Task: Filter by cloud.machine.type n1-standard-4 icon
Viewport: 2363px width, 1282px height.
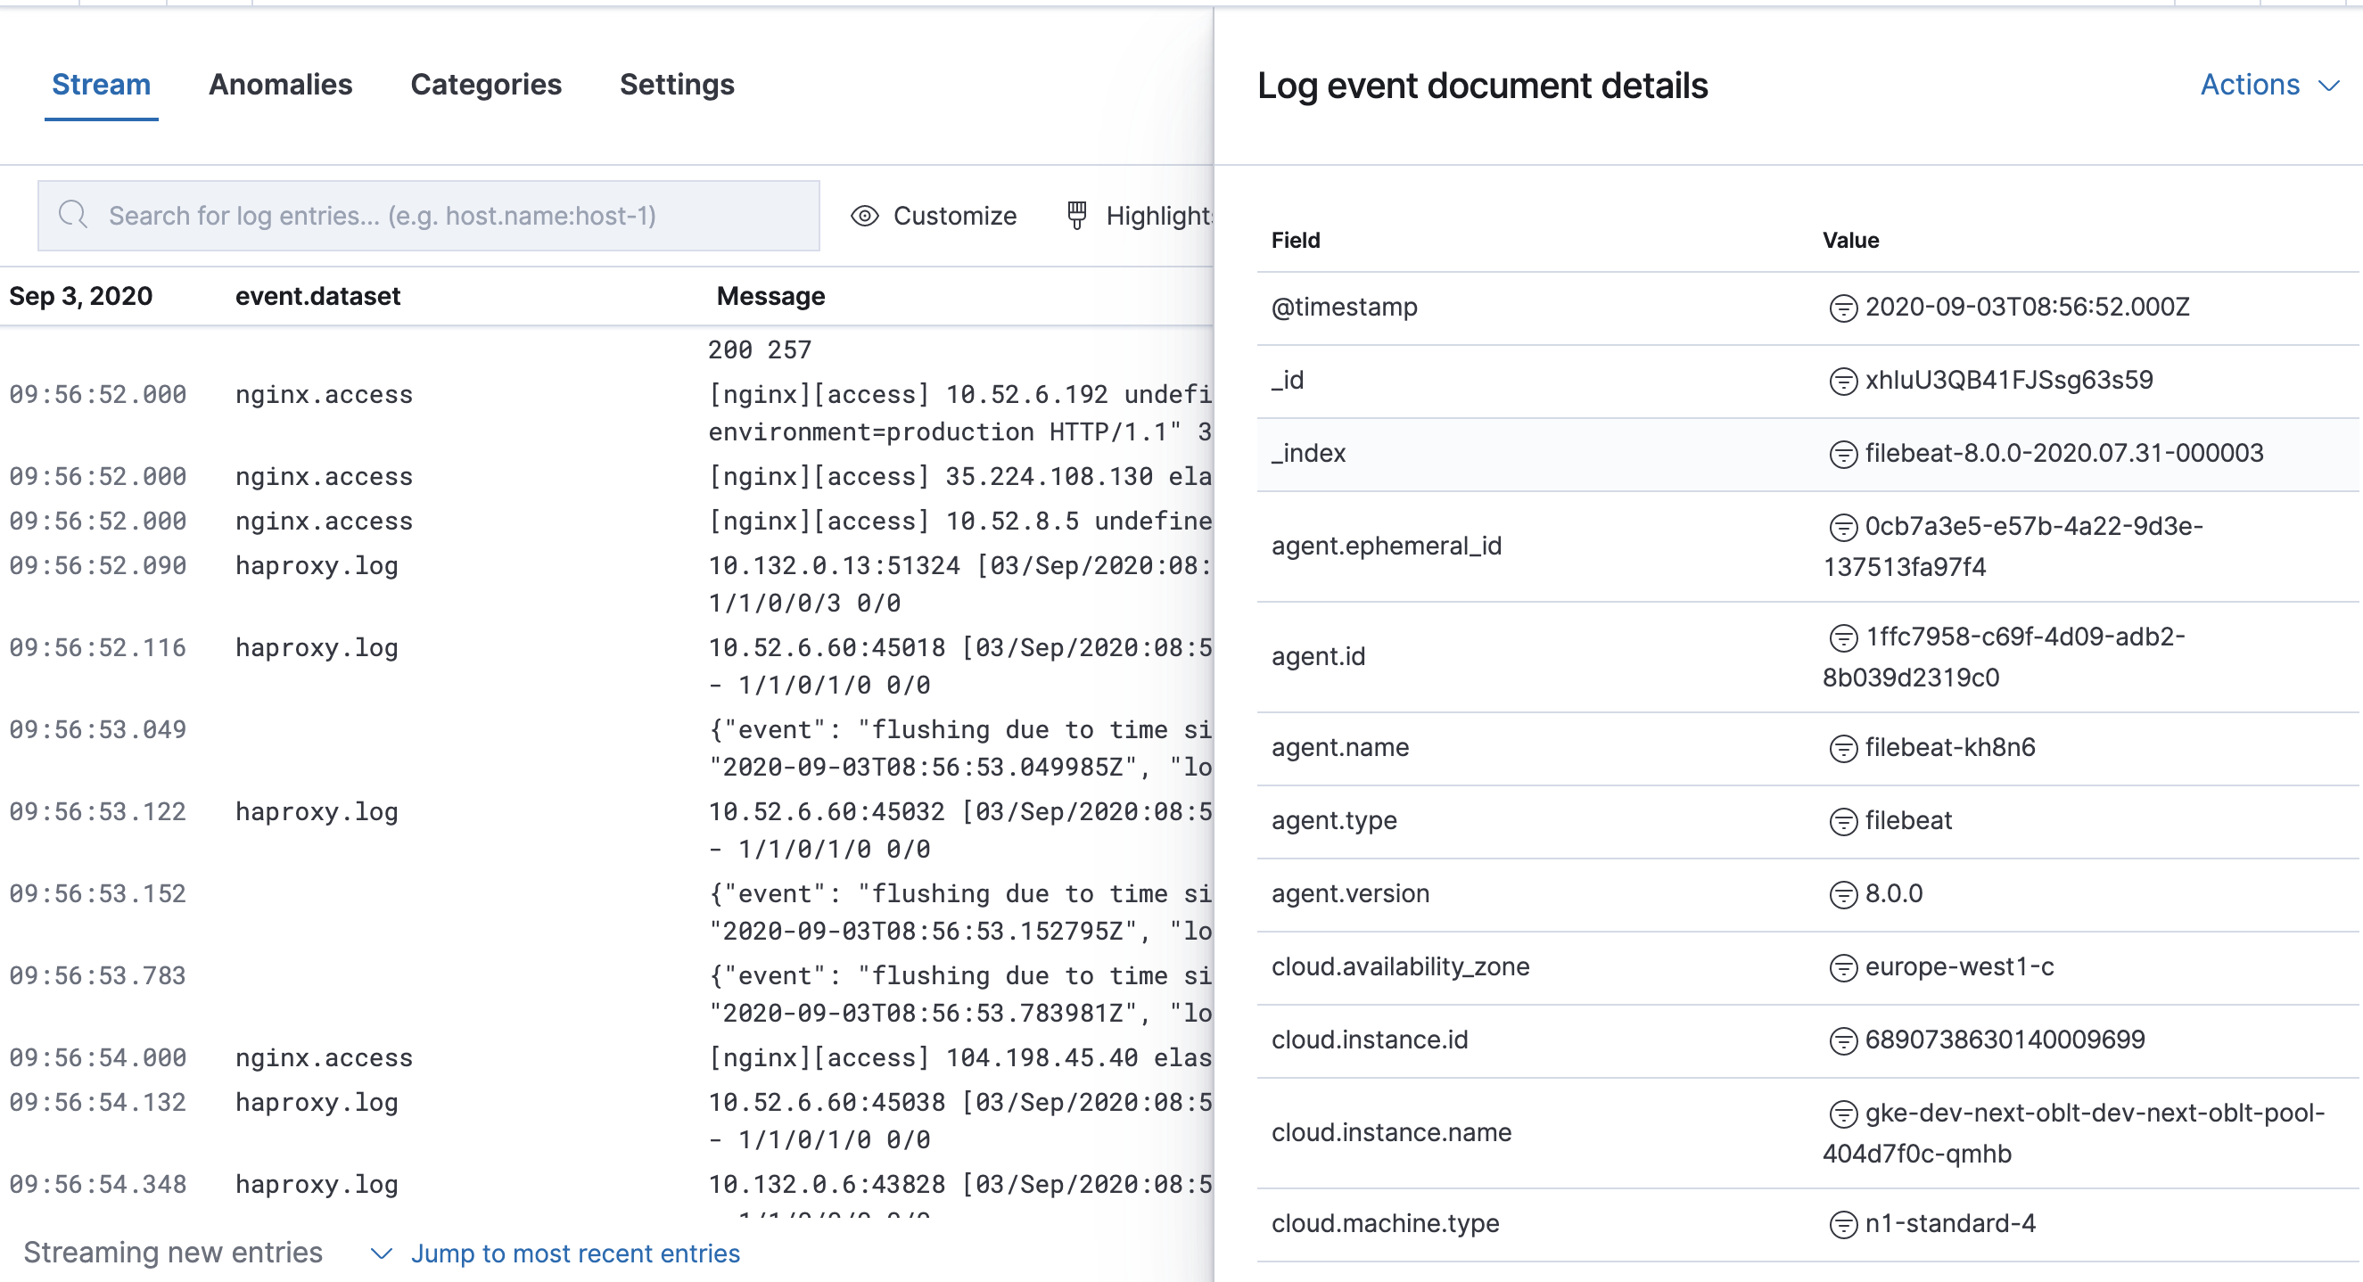Action: click(1842, 1225)
